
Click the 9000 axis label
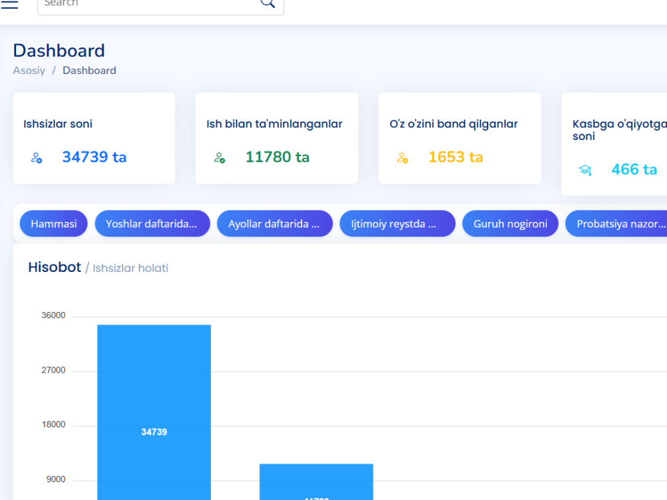click(56, 479)
